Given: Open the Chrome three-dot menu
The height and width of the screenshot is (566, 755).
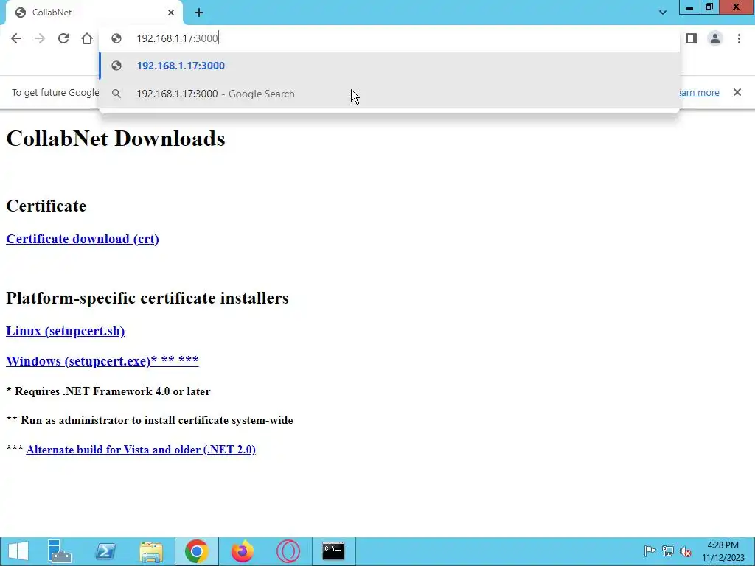Looking at the screenshot, I should (x=739, y=38).
